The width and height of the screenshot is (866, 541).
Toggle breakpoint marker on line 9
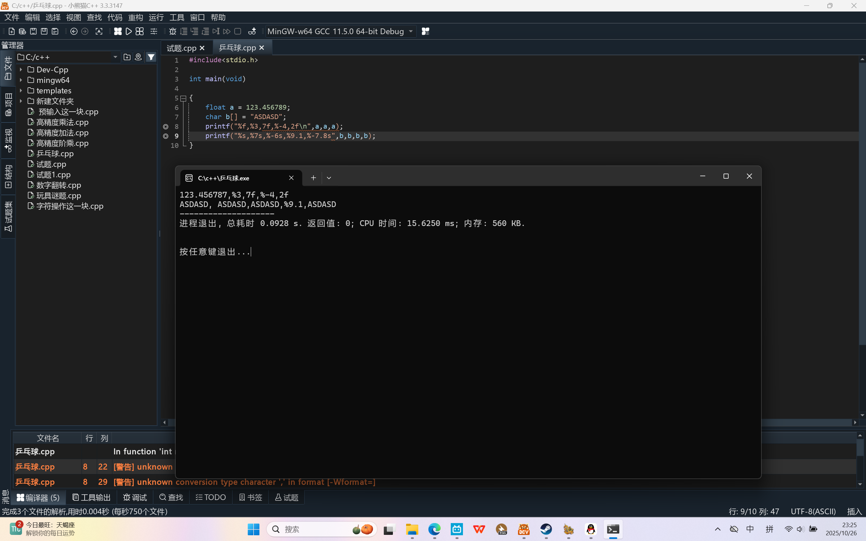165,136
